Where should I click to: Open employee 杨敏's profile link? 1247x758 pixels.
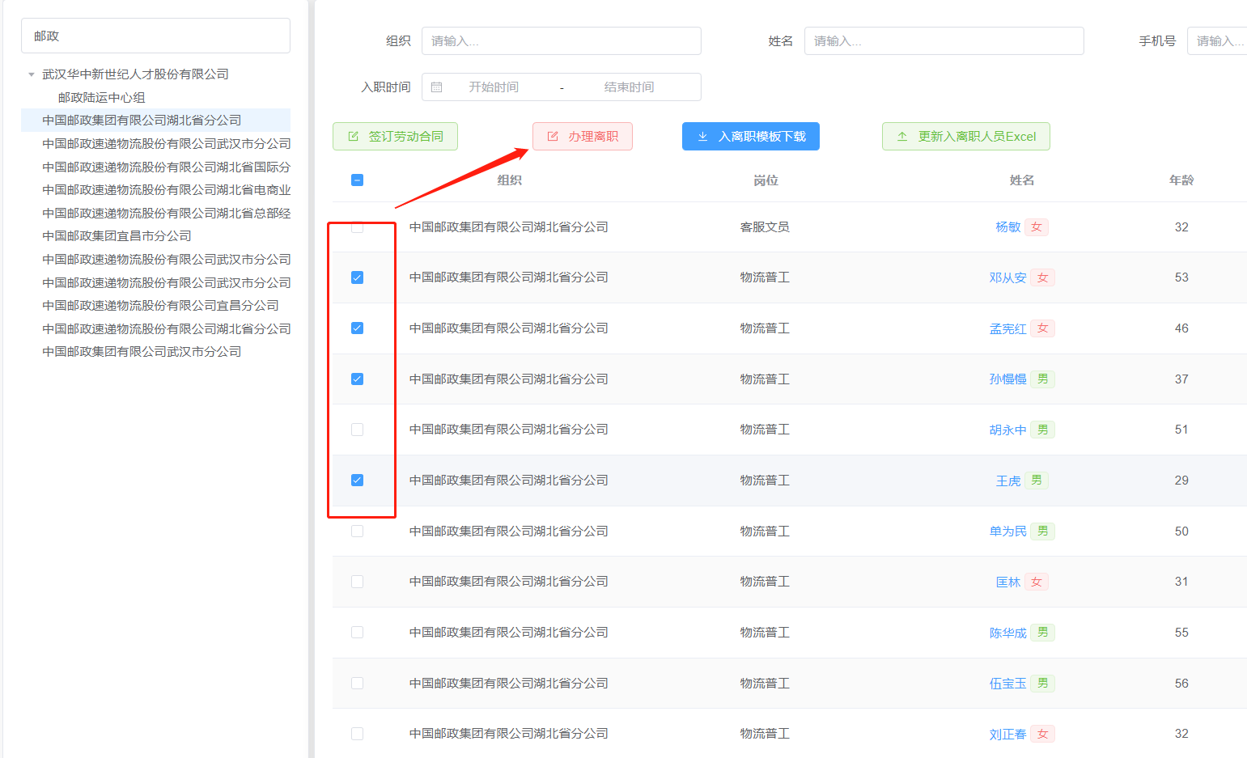(x=1007, y=227)
